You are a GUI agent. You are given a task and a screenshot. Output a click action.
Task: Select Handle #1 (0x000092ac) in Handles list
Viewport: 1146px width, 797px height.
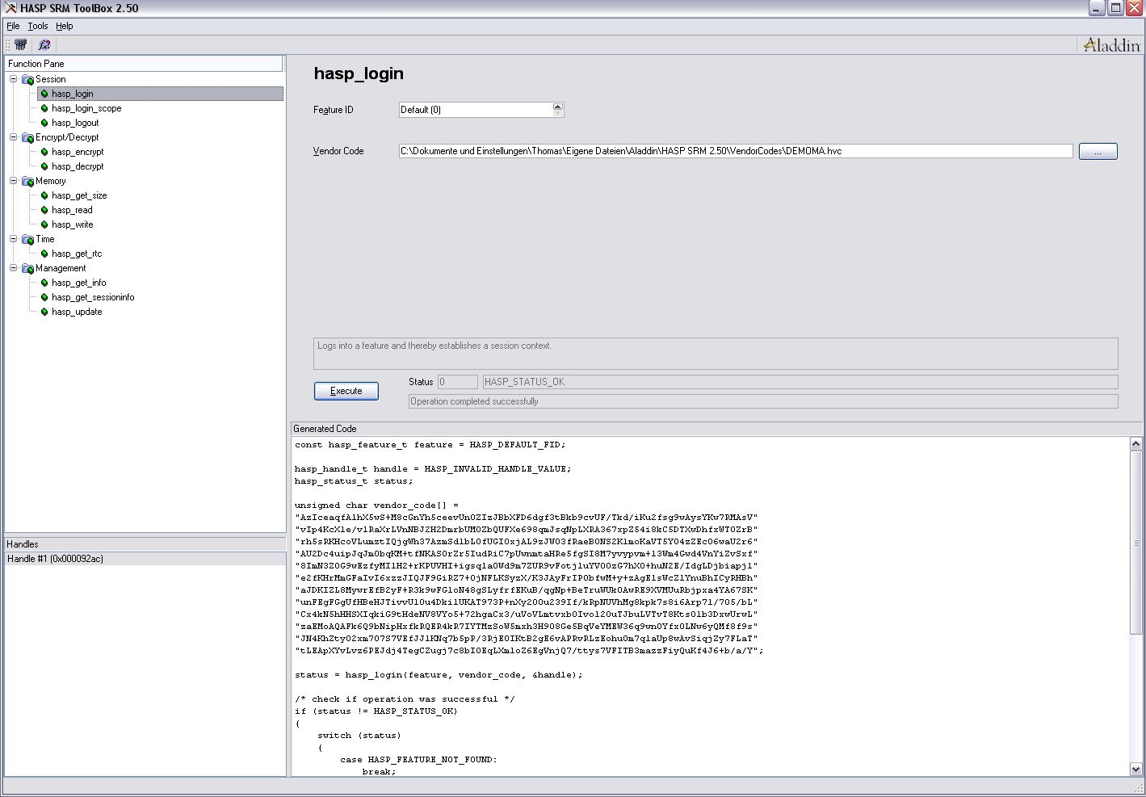point(145,559)
